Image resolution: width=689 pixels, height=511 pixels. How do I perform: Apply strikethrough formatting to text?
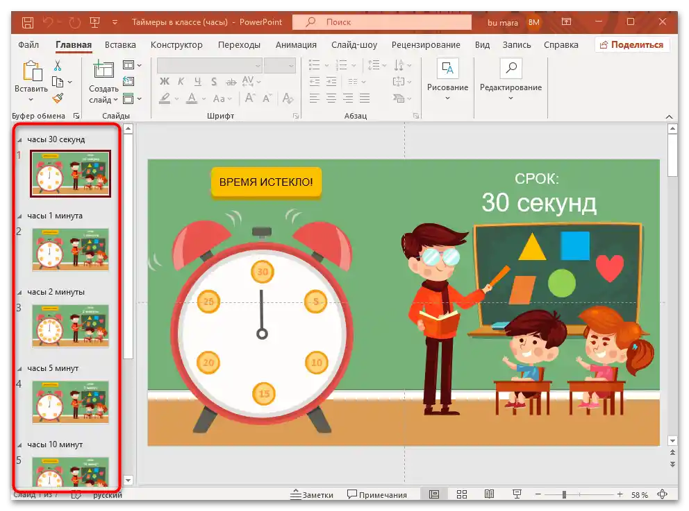[x=231, y=81]
